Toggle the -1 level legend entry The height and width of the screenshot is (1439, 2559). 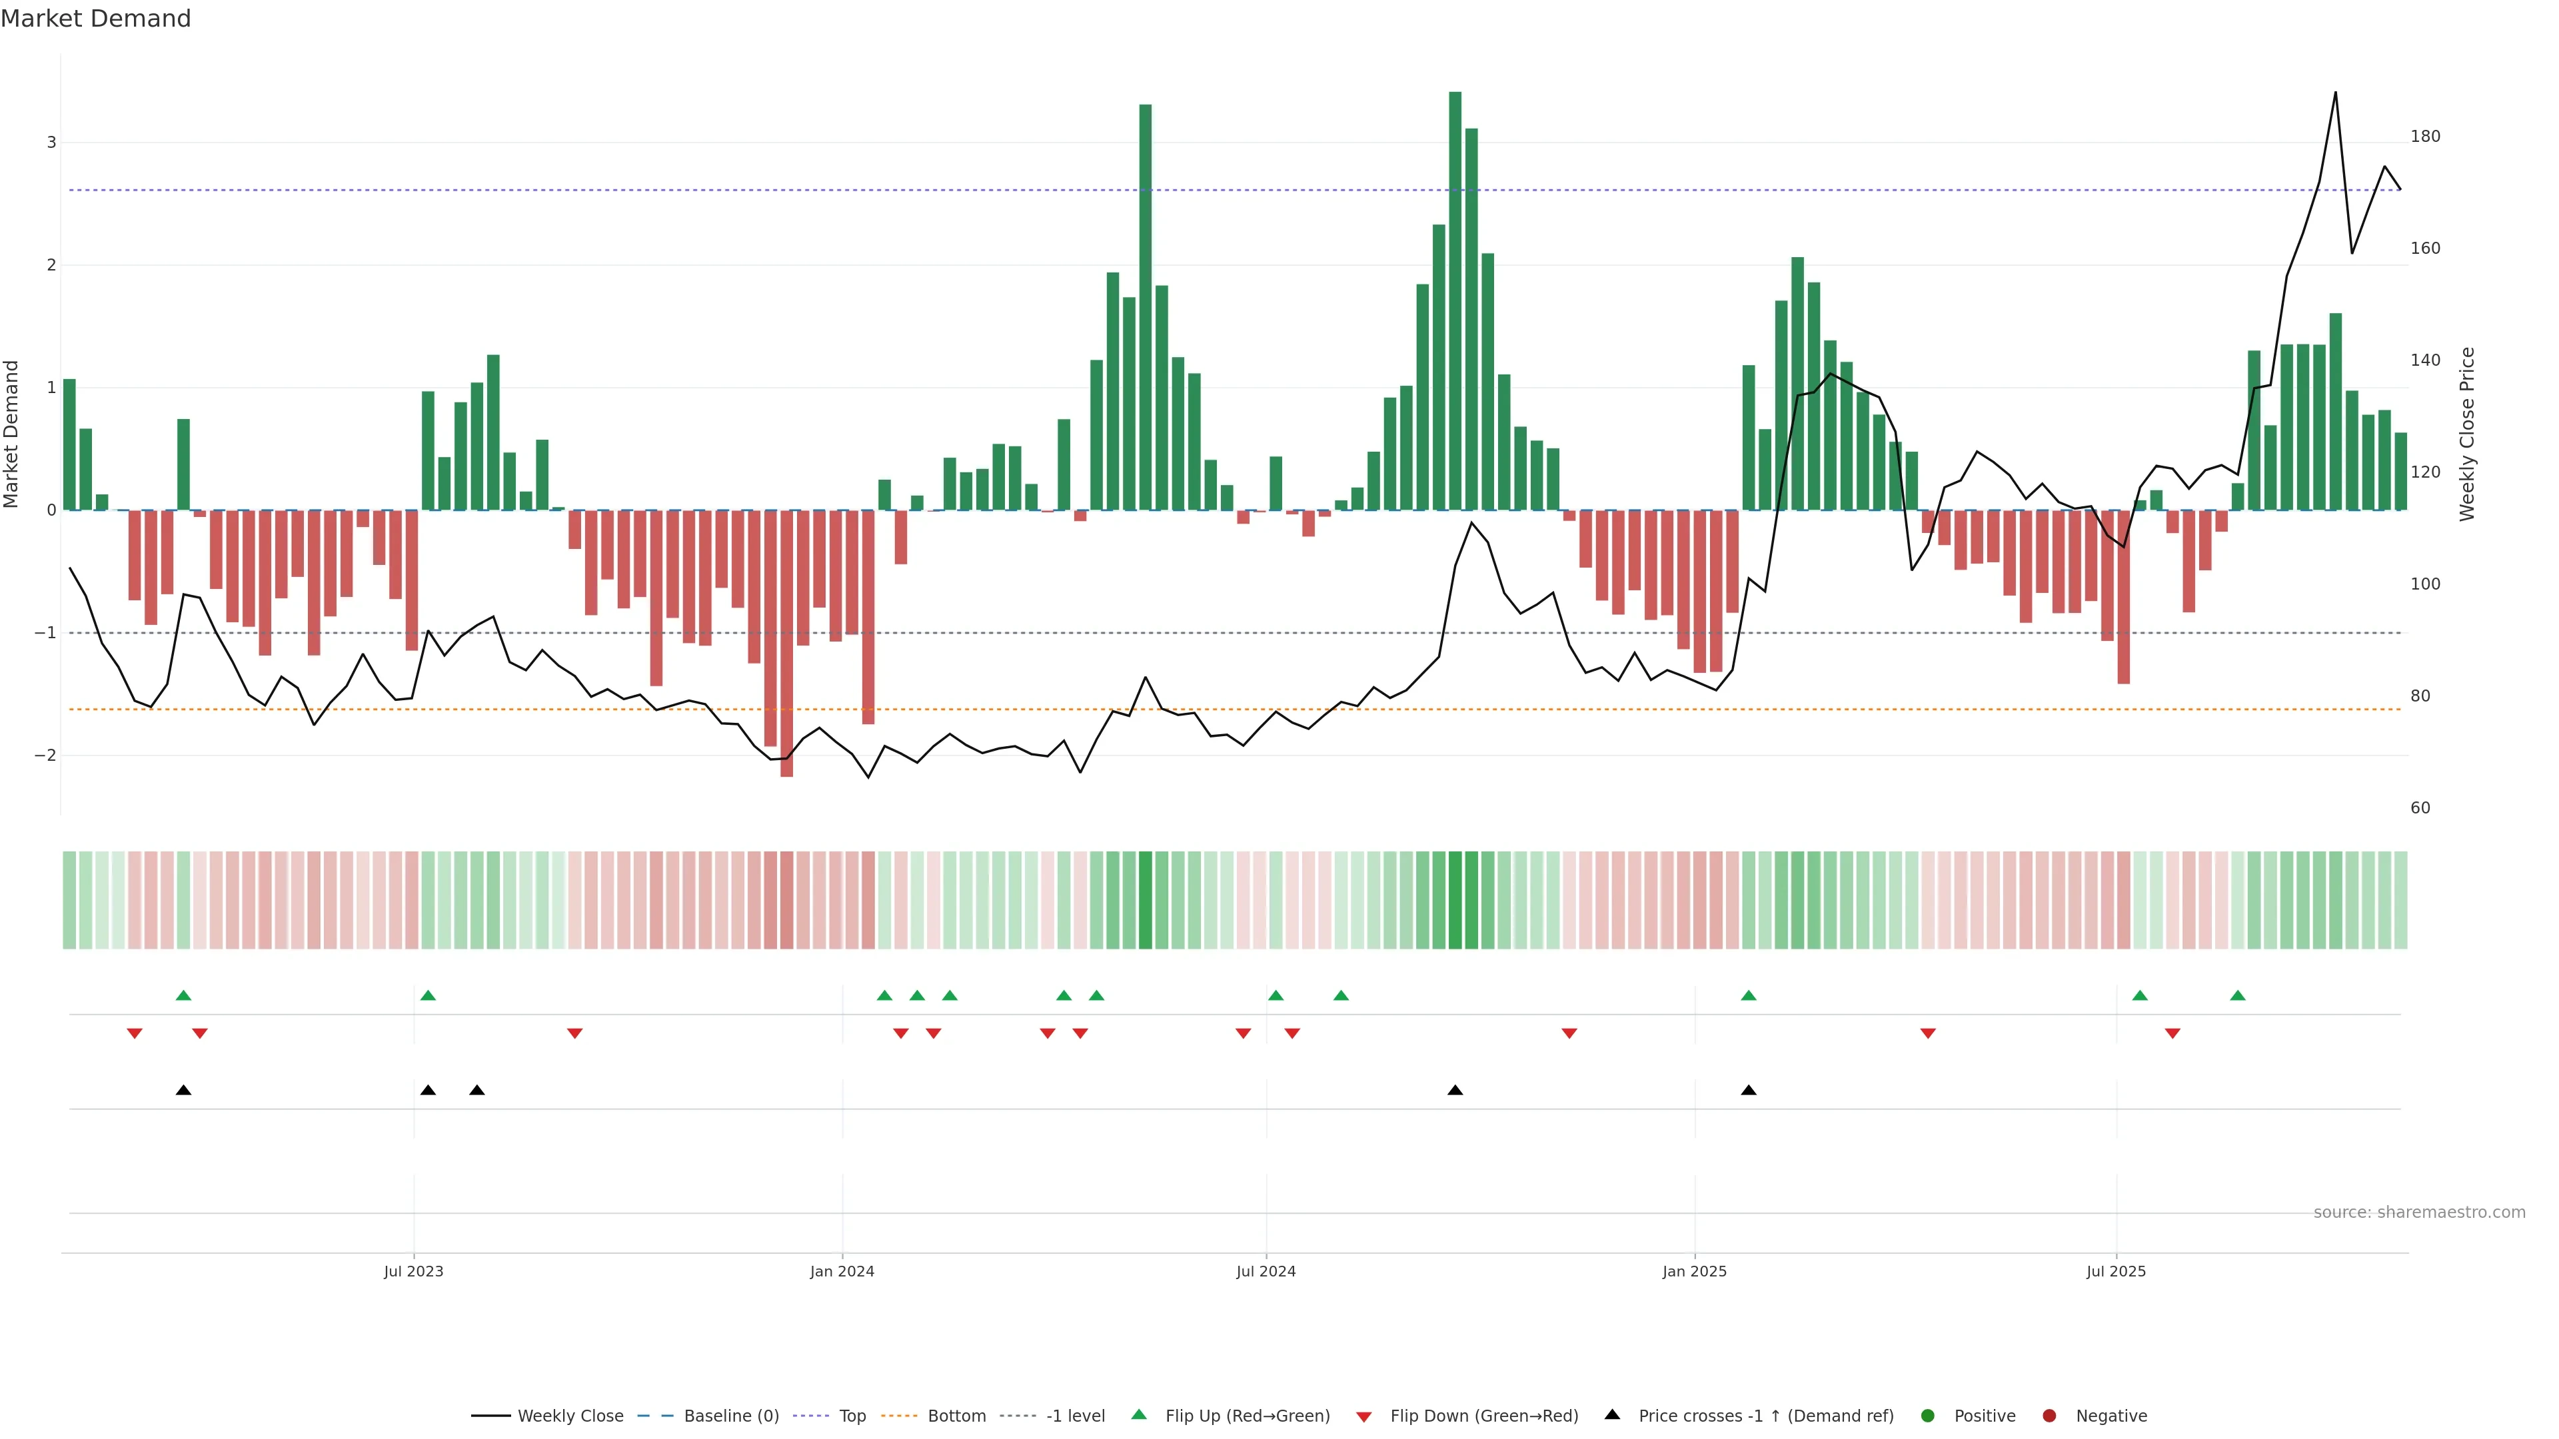(x=1075, y=1415)
